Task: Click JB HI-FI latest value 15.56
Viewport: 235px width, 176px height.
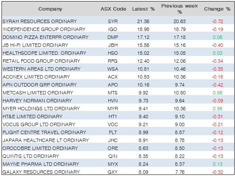Action: pos(143,45)
